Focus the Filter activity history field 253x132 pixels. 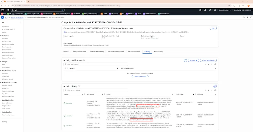[x=96, y=90]
